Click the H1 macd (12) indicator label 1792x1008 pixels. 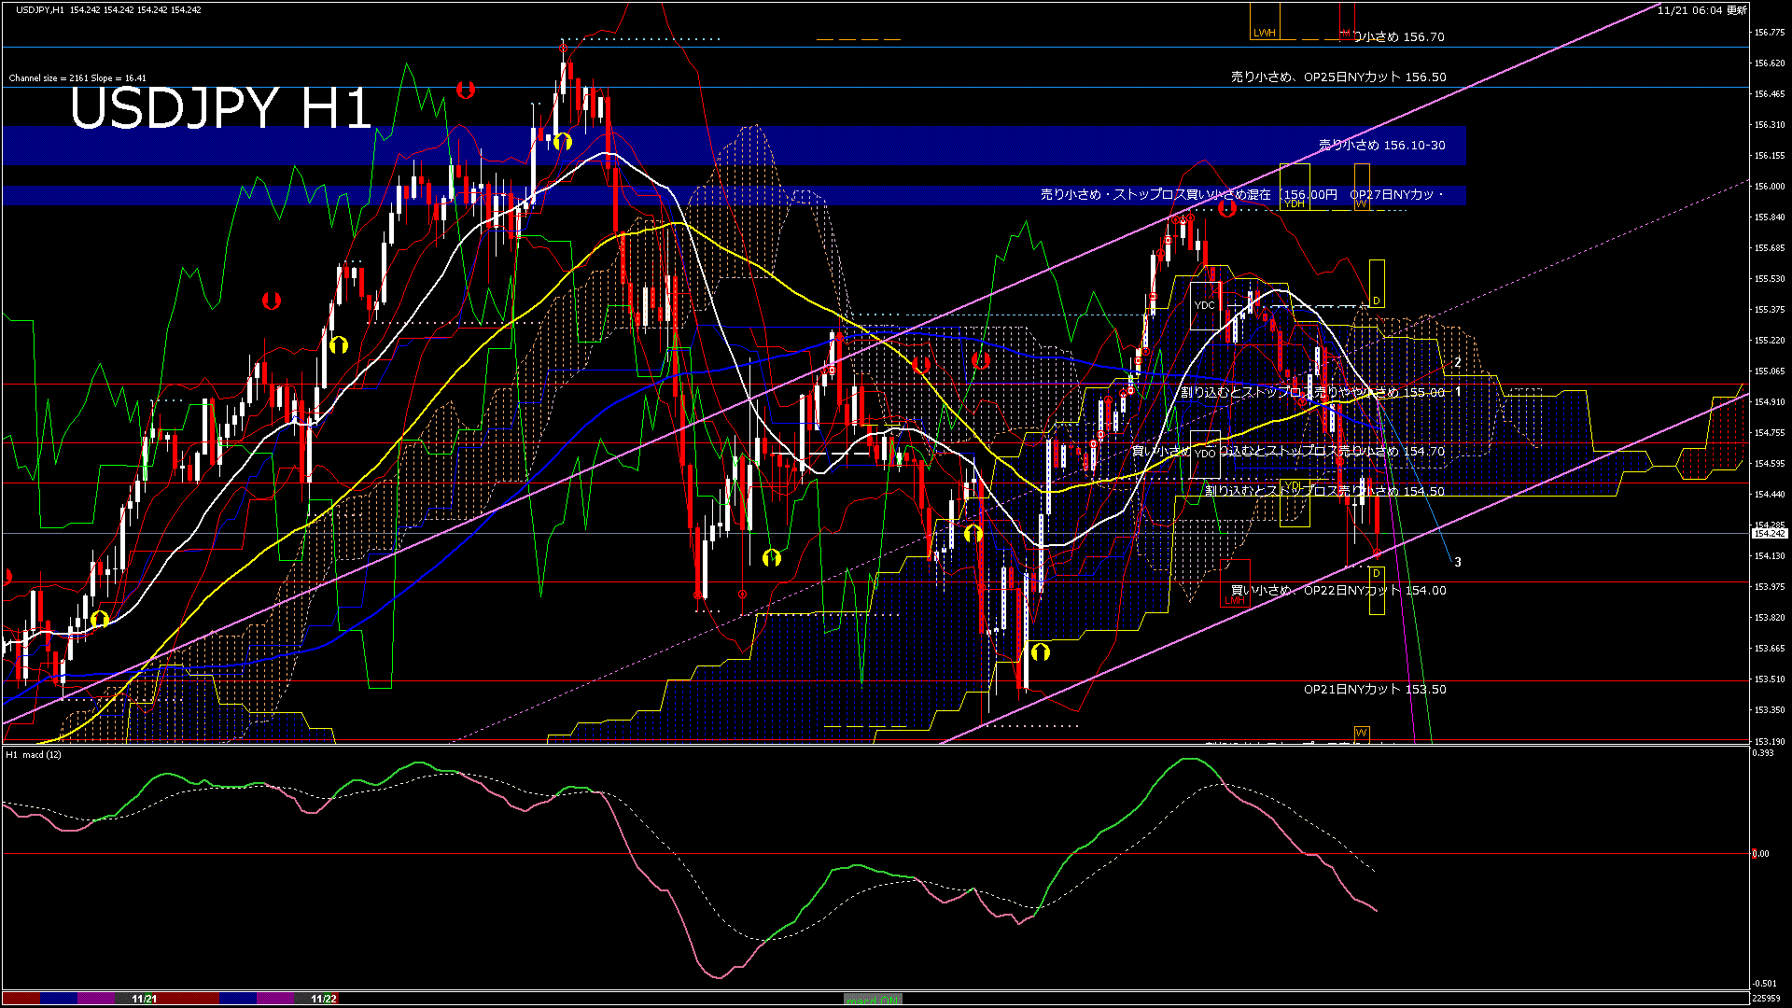point(34,754)
